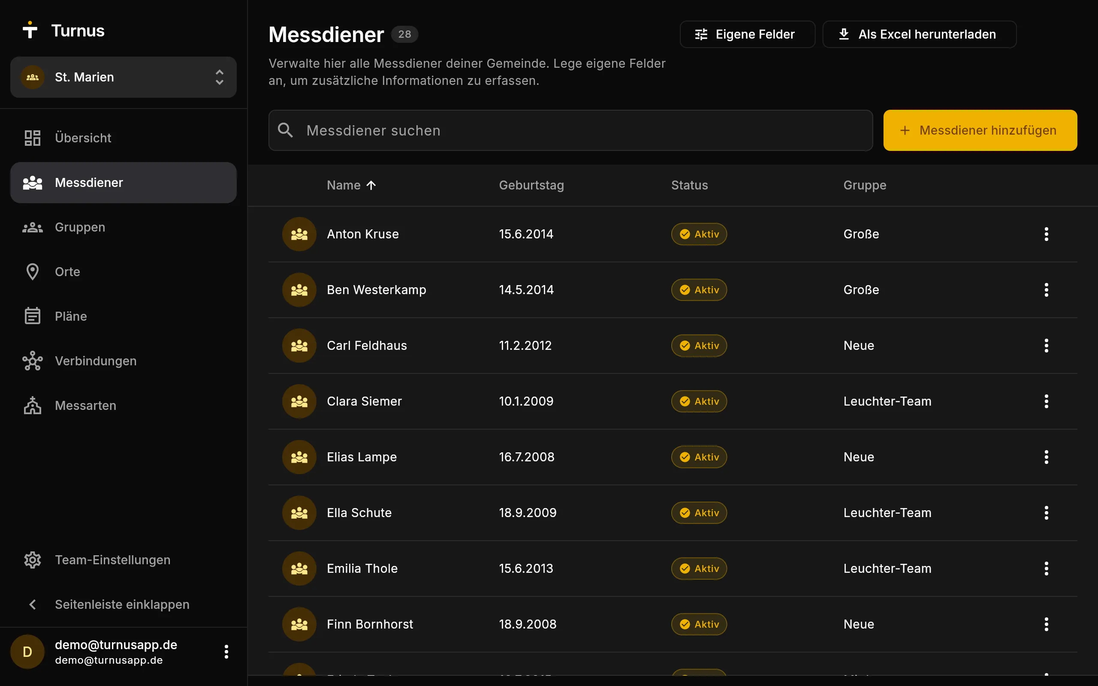The width and height of the screenshot is (1098, 686).
Task: Open row options for Elias Lampe
Action: coord(1046,457)
